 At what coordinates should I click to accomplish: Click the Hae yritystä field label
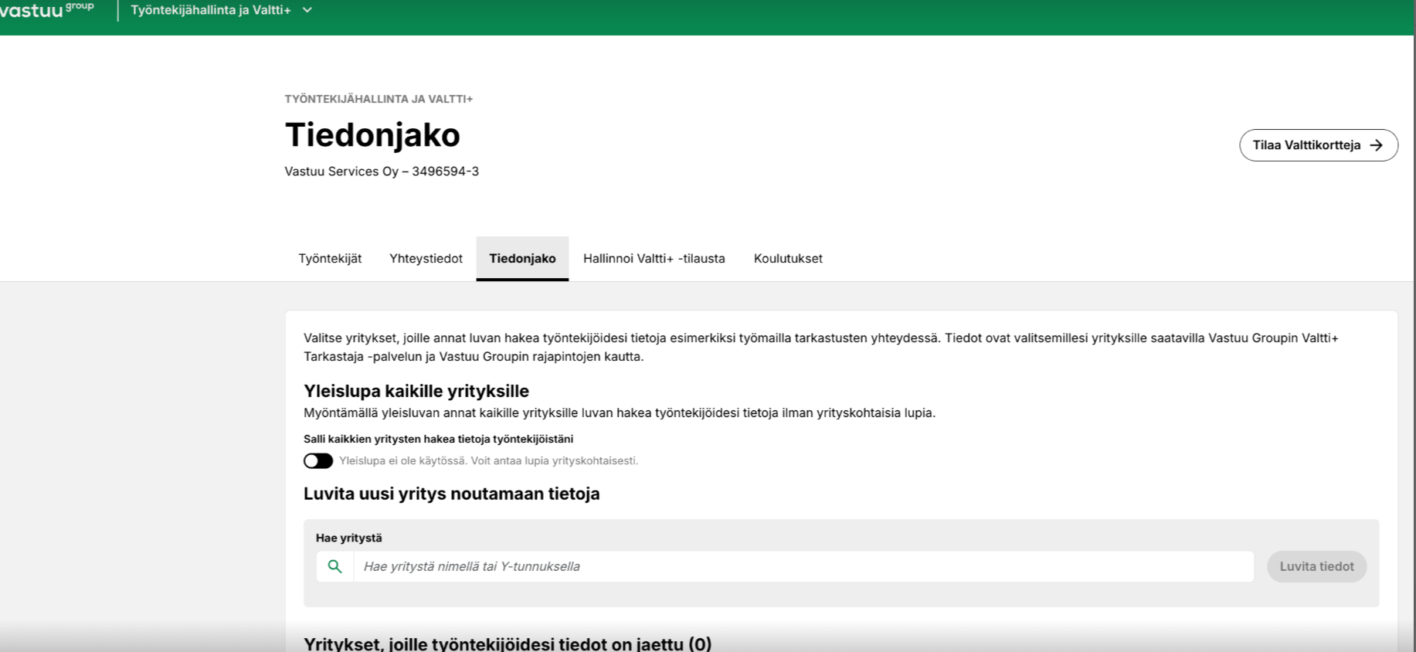coord(348,538)
